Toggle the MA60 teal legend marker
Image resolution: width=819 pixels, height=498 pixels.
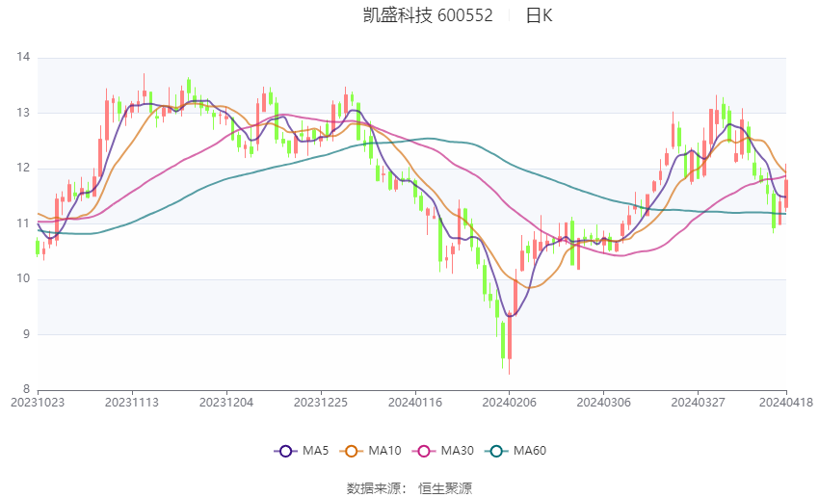496,451
